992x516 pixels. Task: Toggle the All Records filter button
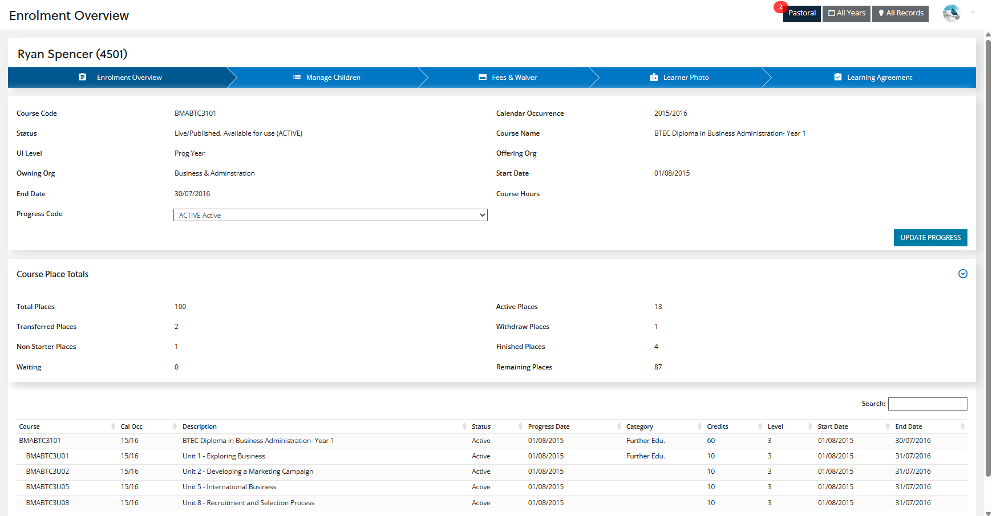click(x=900, y=13)
